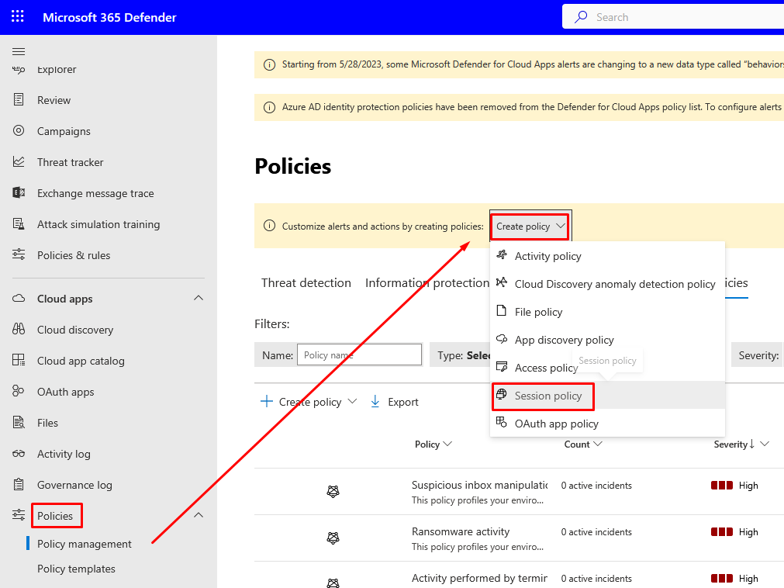
Task: Click the top Search box
Action: [x=673, y=17]
